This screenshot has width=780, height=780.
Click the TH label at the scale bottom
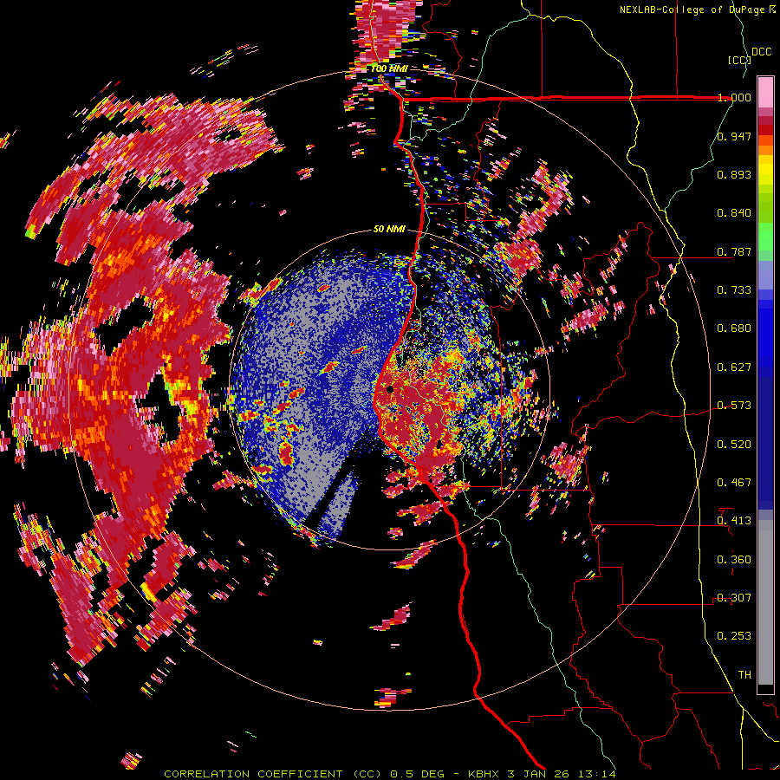[x=744, y=674]
